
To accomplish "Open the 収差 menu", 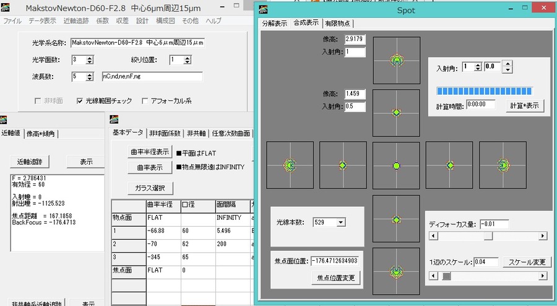I will (122, 21).
